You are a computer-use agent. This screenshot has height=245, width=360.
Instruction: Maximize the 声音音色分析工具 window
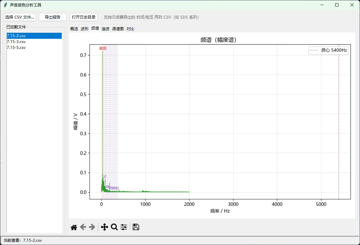[x=337, y=5]
